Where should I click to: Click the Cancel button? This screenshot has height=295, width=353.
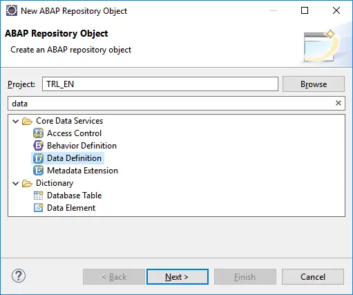point(313,276)
